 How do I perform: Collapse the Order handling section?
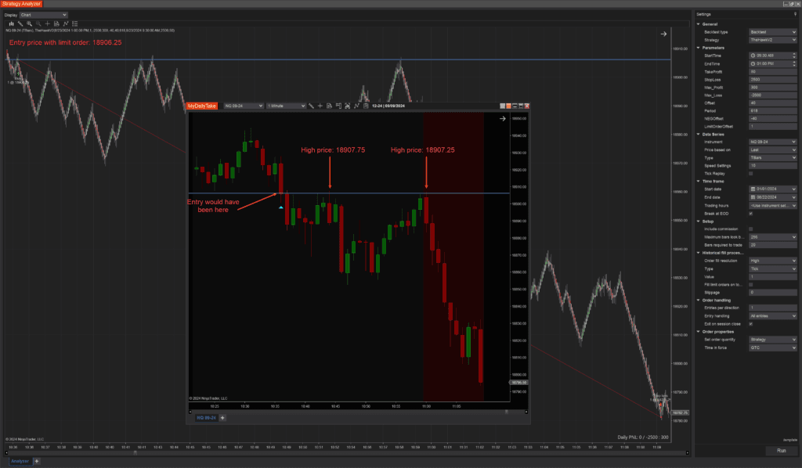tap(699, 301)
